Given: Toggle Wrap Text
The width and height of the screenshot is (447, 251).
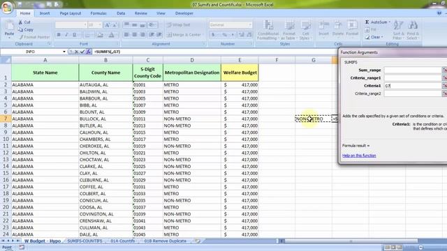Looking at the screenshot, I should 179,25.
